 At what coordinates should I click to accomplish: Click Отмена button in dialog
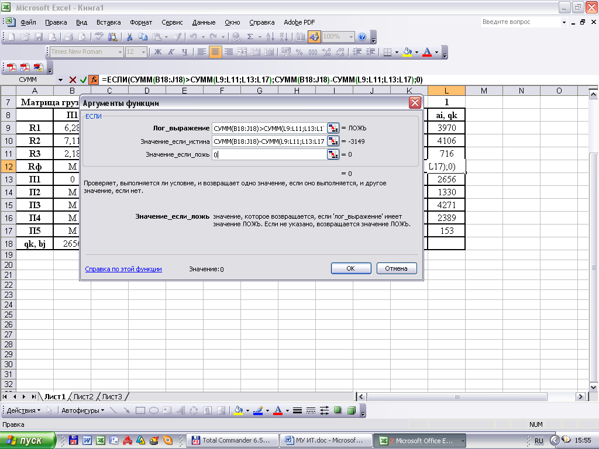[x=396, y=268]
